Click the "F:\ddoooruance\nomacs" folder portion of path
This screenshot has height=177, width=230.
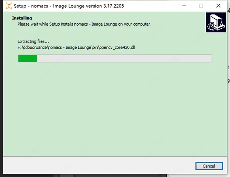tap(38, 47)
